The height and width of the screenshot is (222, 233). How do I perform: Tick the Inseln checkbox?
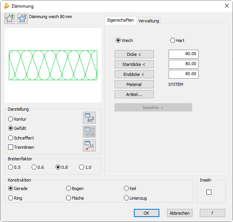pos(209,192)
